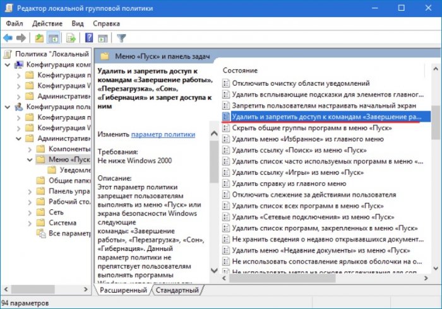Expand the Система tree node

pos(30,223)
